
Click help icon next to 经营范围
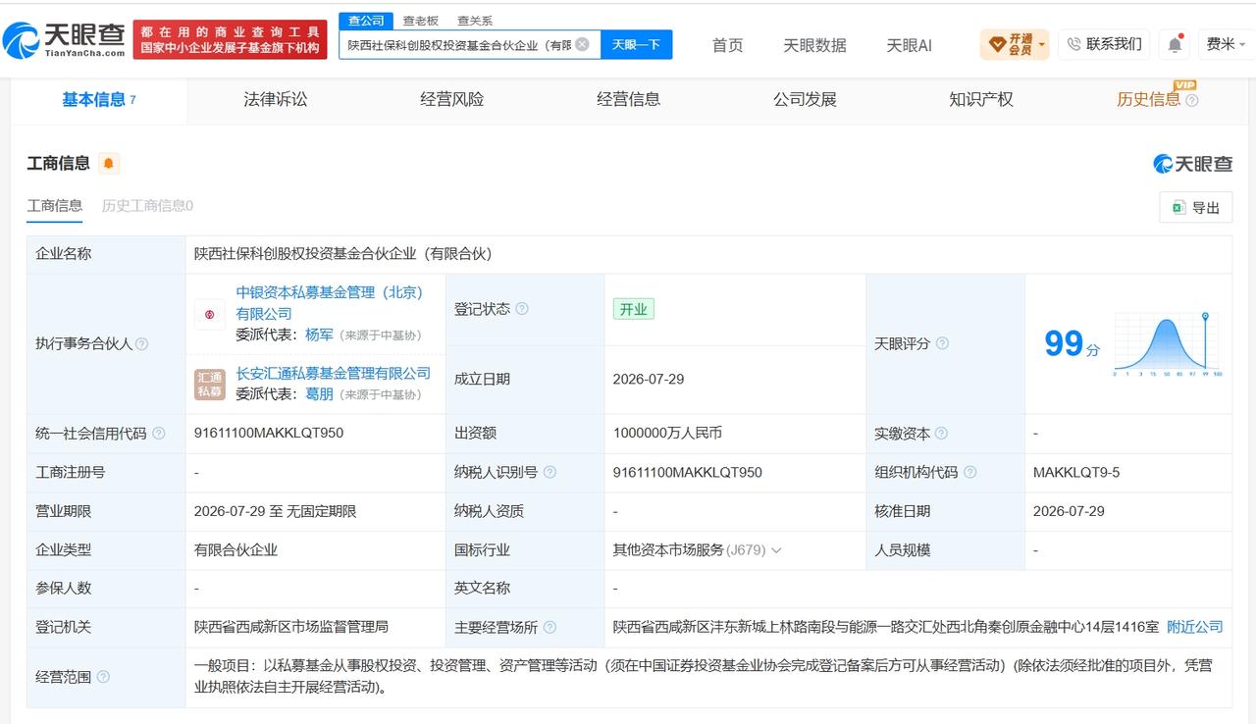click(x=103, y=678)
